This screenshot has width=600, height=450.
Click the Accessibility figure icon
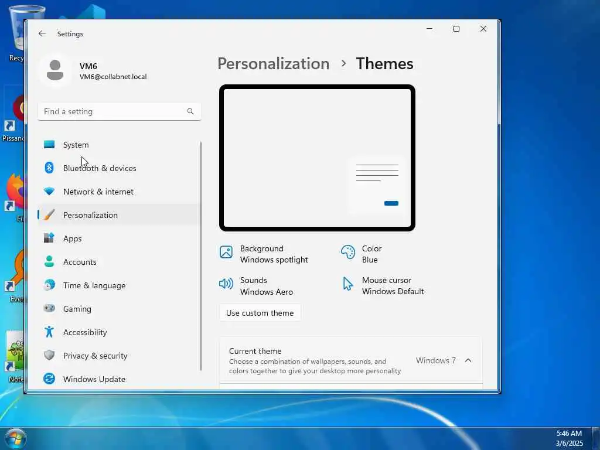click(49, 332)
